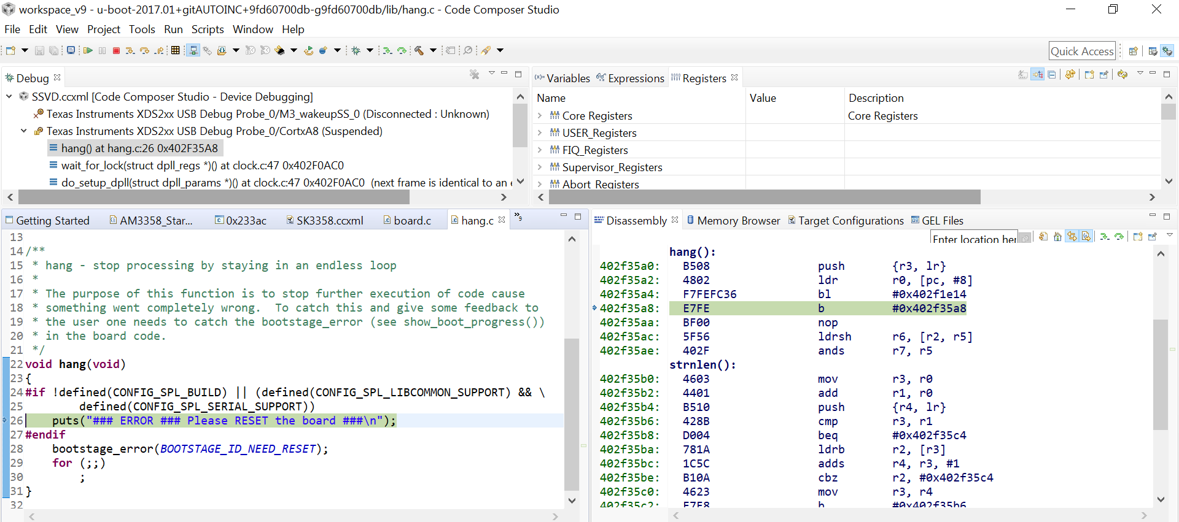Screen dimensions: 1179x522
Task: Click Refresh view icon in Disassembly toolbar
Action: pyautogui.click(x=1043, y=236)
